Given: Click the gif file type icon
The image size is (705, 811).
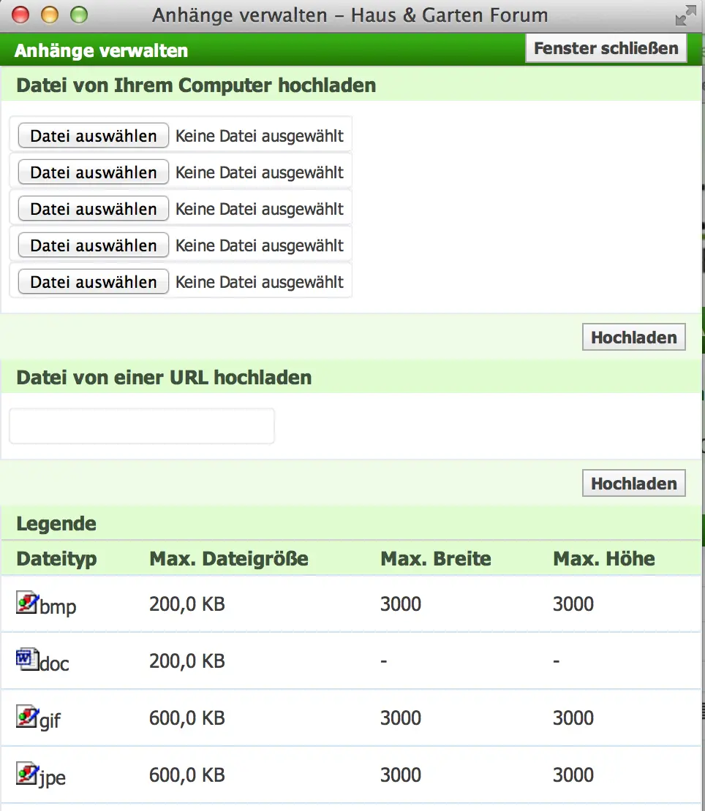Looking at the screenshot, I should coord(27,717).
